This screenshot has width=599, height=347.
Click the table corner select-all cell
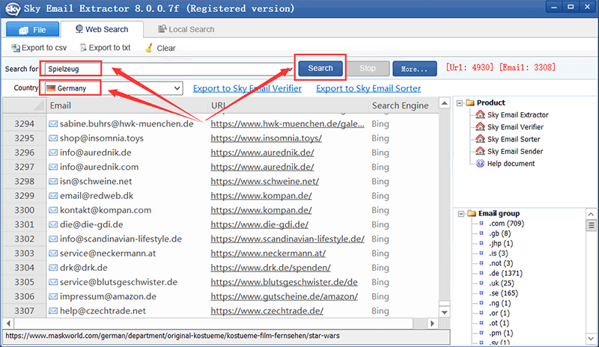[x=25, y=105]
